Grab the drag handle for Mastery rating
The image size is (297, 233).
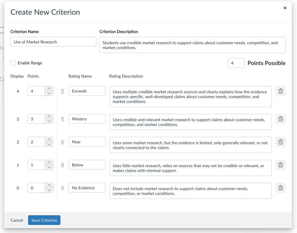63,119
